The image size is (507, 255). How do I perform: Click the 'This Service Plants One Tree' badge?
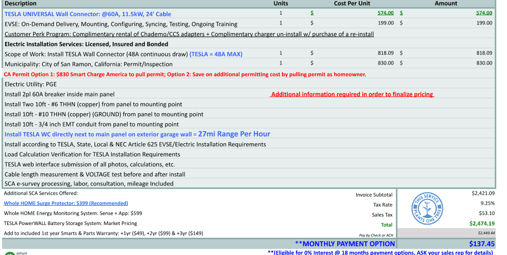point(427,209)
